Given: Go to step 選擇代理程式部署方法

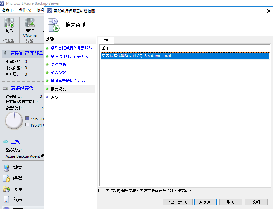Looking at the screenshot, I should click(x=70, y=56).
